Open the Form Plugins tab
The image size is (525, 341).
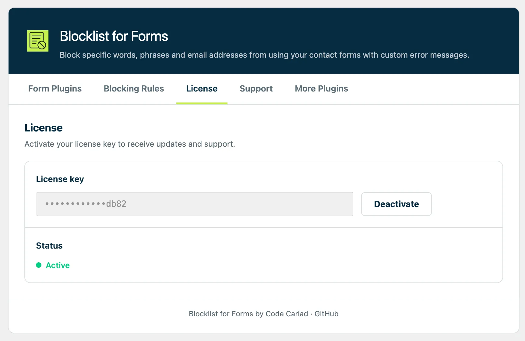coord(55,88)
